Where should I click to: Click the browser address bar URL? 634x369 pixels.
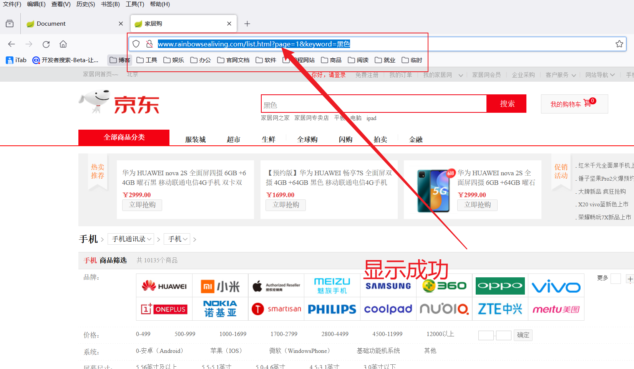coord(254,44)
